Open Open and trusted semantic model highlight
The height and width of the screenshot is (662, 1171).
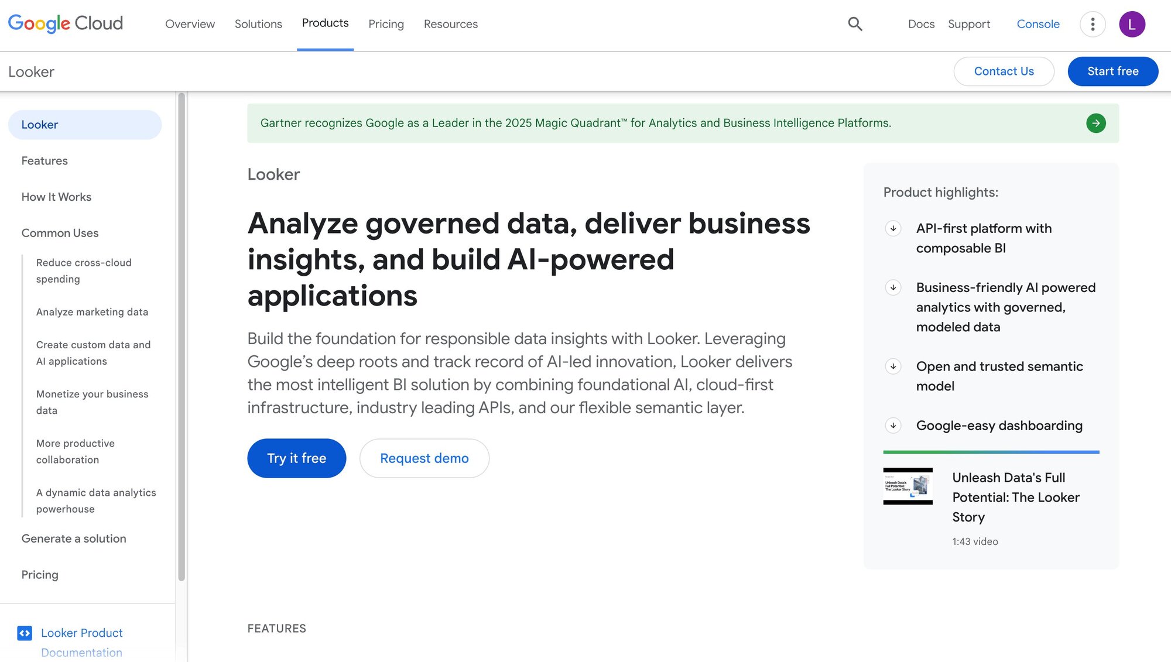tap(999, 376)
